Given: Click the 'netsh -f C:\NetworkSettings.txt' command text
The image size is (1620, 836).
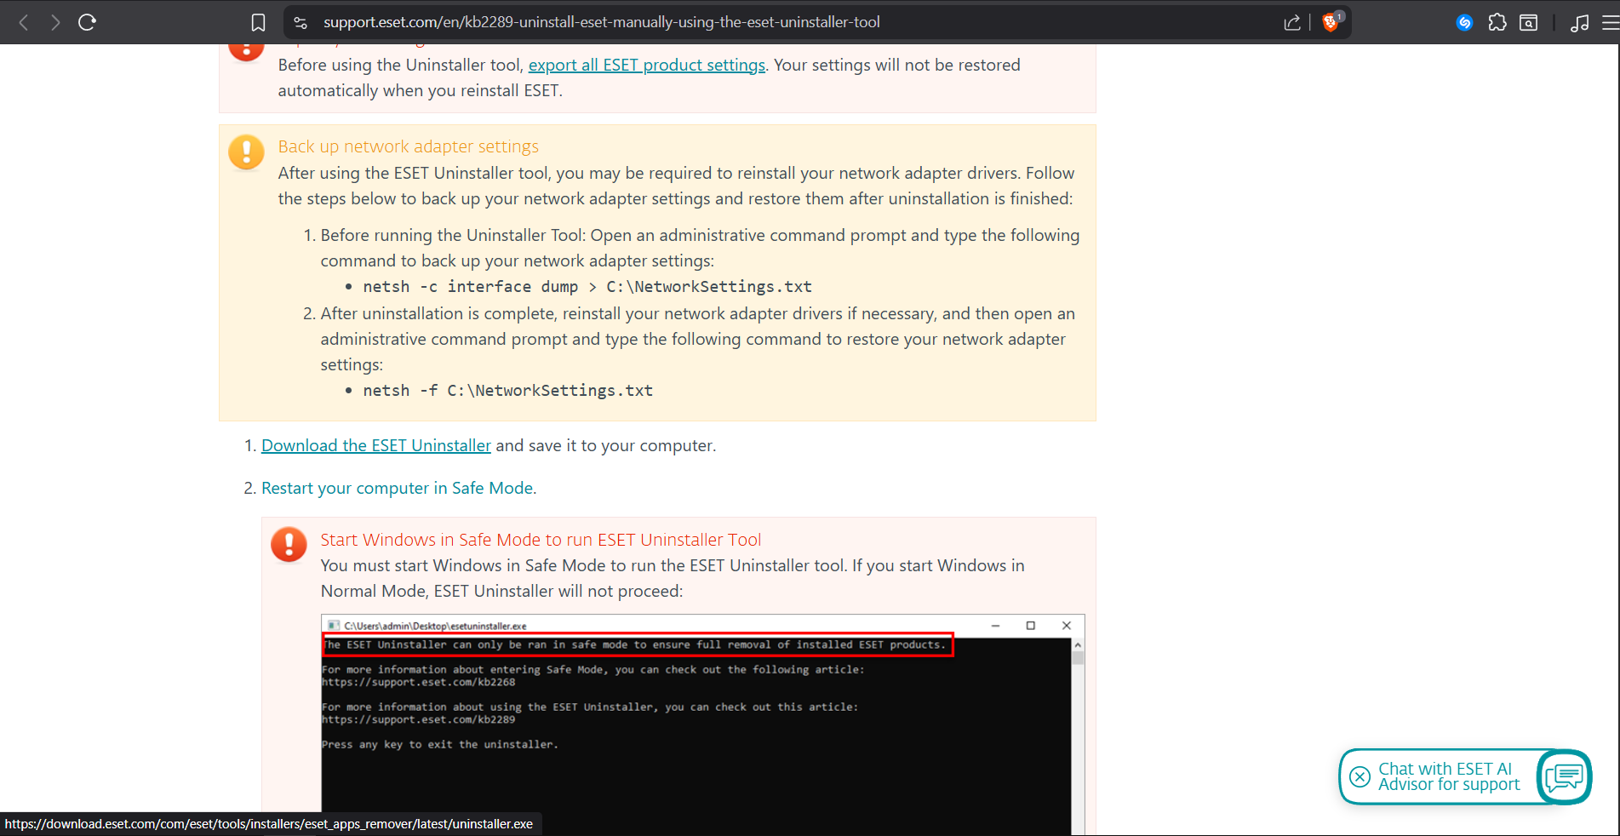Looking at the screenshot, I should click(x=508, y=391).
